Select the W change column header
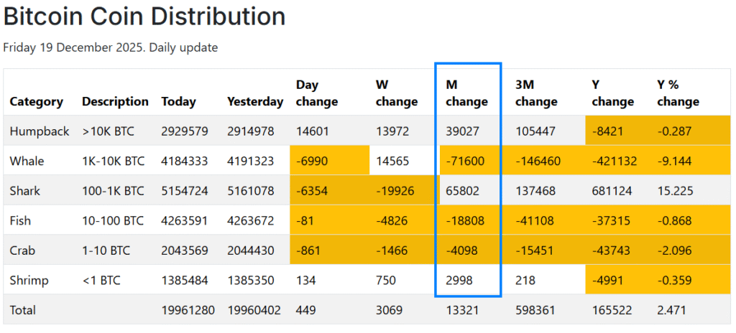 (396, 93)
